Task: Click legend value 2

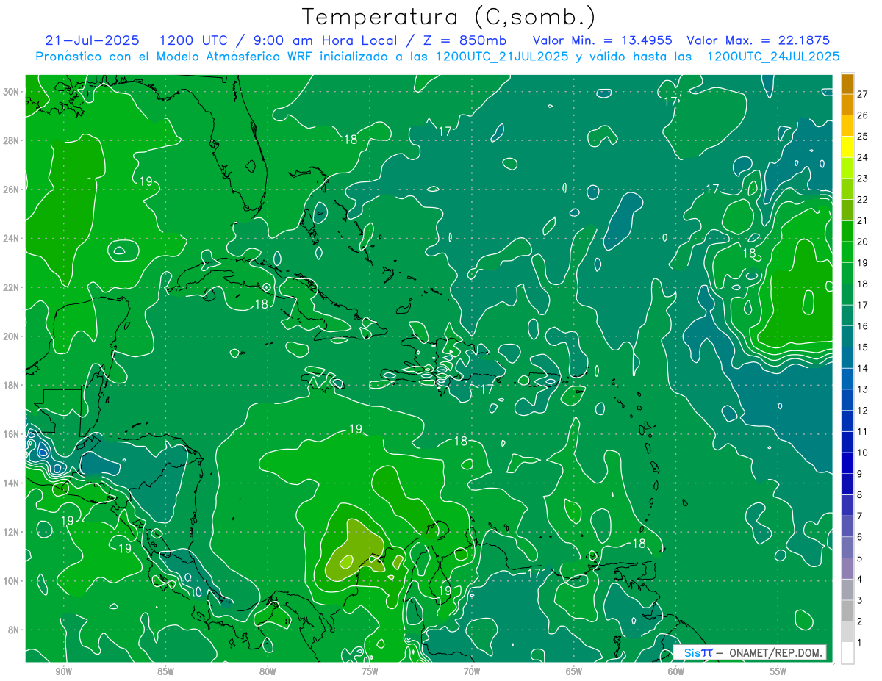Action: 860,621
